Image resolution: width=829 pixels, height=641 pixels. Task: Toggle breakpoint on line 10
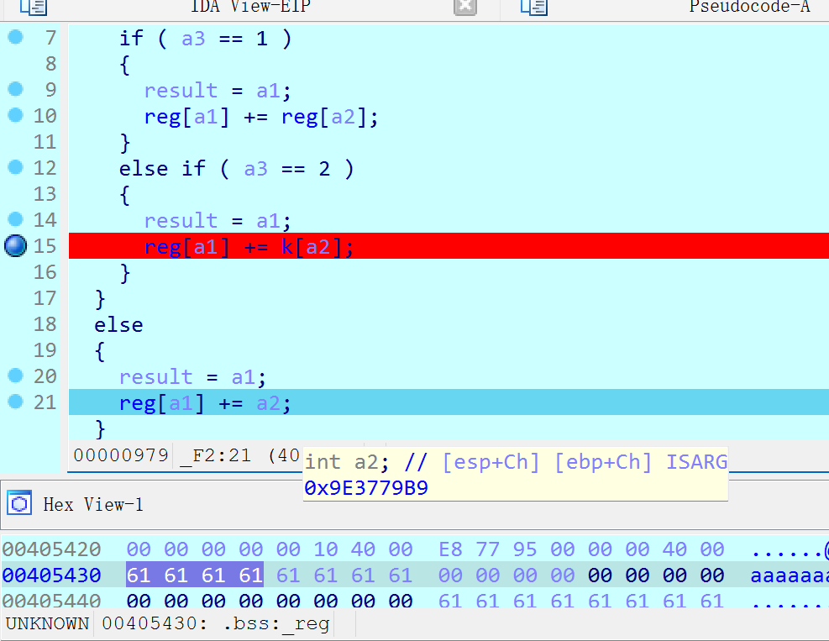click(15, 115)
